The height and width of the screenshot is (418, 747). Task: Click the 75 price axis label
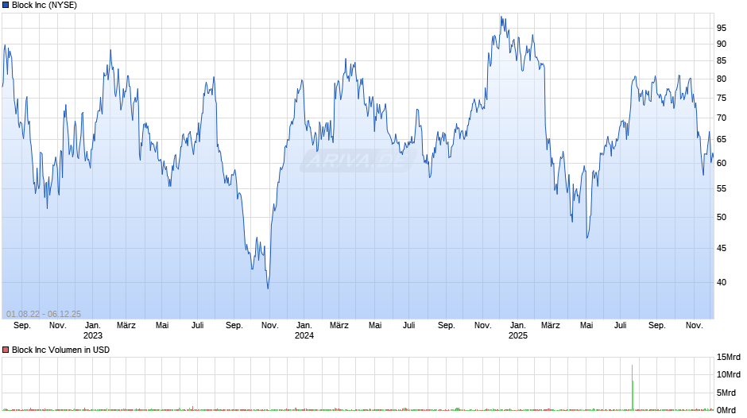pyautogui.click(x=722, y=99)
